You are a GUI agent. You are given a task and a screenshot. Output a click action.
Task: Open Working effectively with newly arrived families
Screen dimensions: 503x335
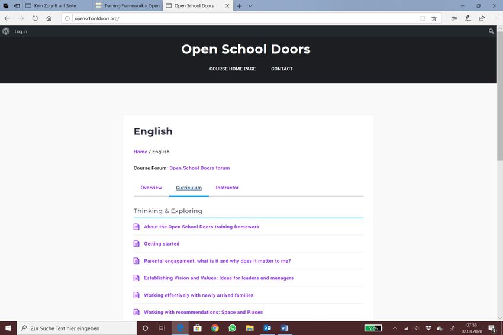[x=199, y=295]
